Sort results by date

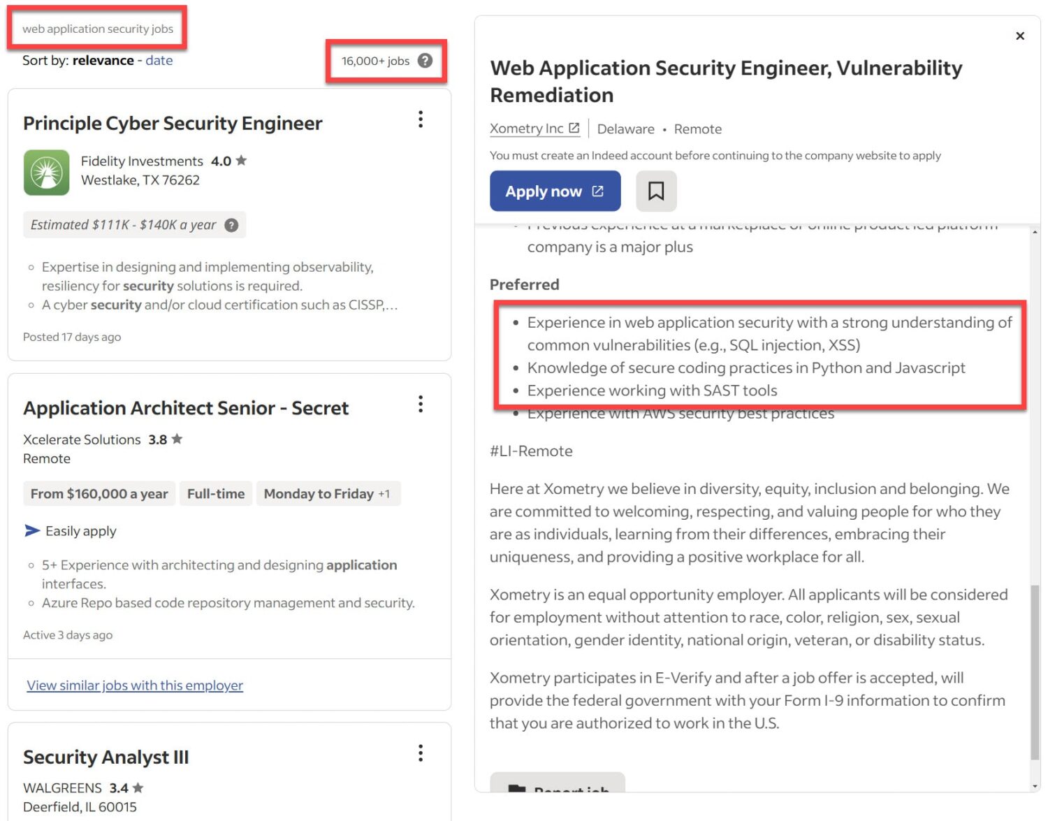click(x=159, y=60)
